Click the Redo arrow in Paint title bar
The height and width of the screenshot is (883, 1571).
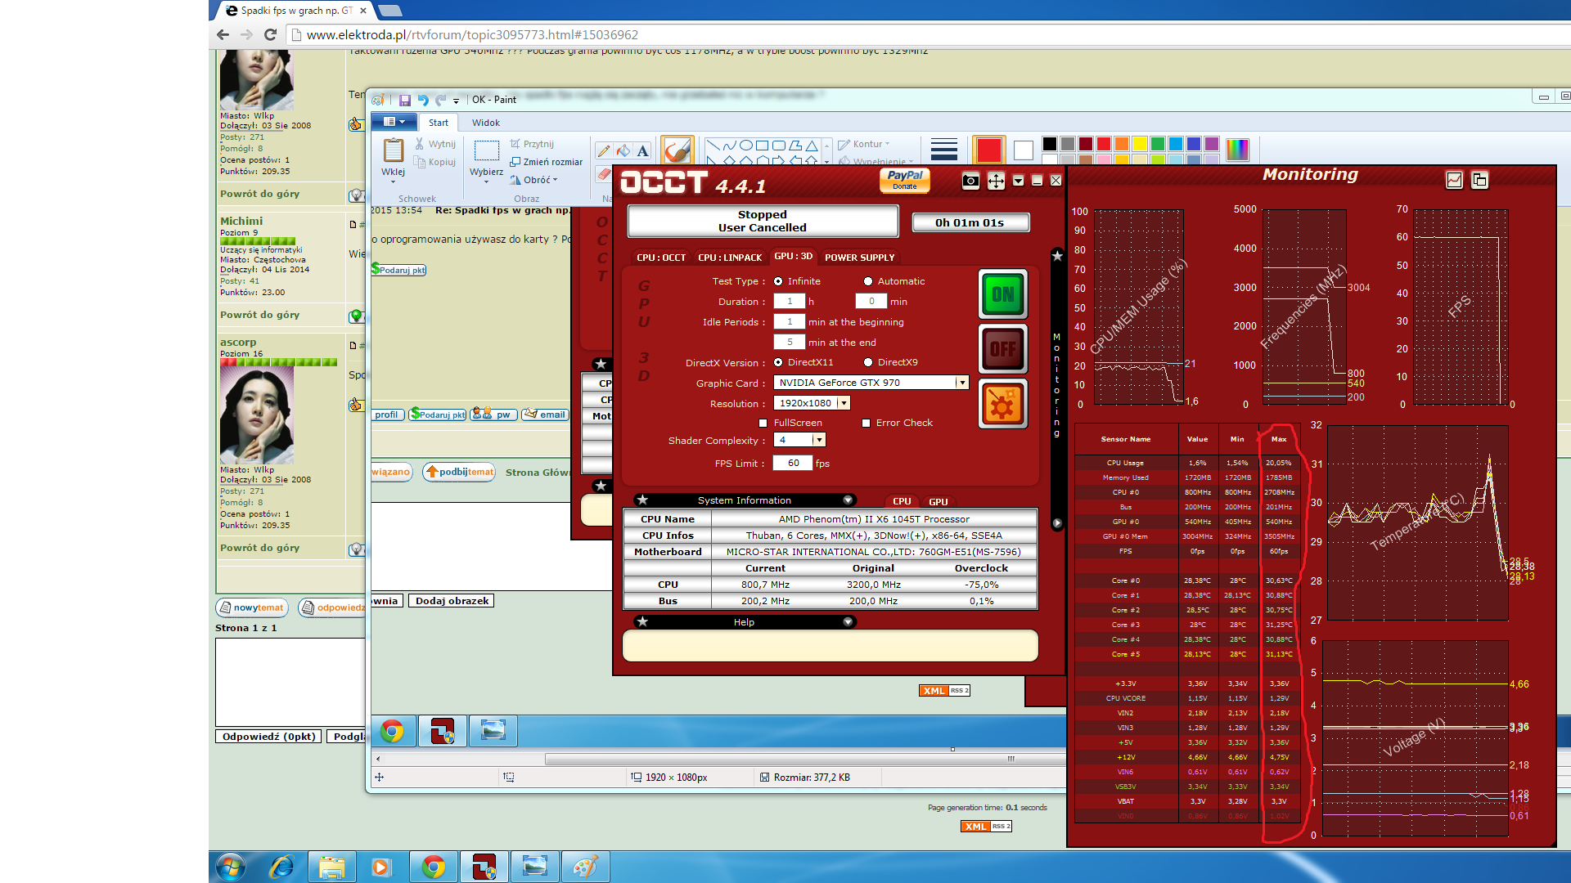click(x=441, y=100)
